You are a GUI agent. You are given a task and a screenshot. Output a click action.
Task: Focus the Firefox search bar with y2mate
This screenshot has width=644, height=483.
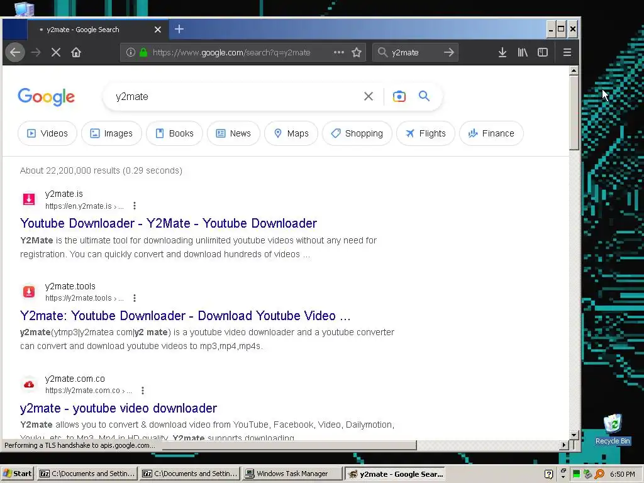point(415,53)
